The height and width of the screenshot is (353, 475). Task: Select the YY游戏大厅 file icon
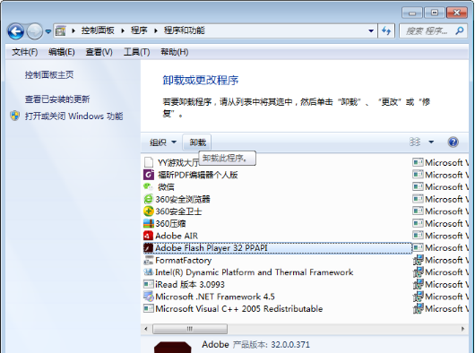[149, 162]
